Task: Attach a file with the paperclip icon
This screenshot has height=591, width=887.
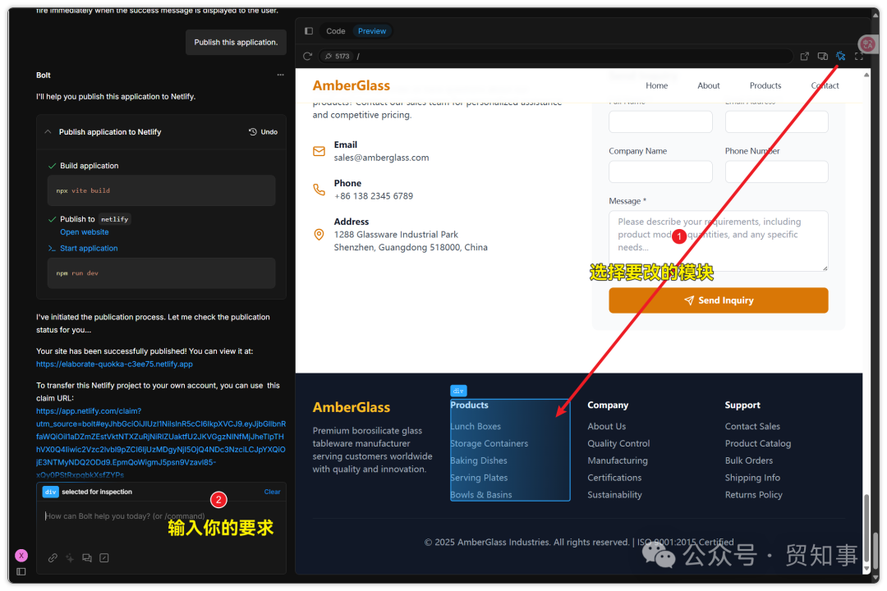Action: pos(53,557)
